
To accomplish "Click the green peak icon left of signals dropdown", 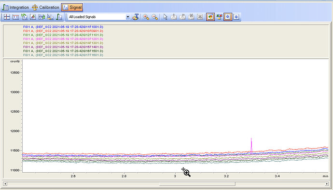I will click(x=59, y=17).
